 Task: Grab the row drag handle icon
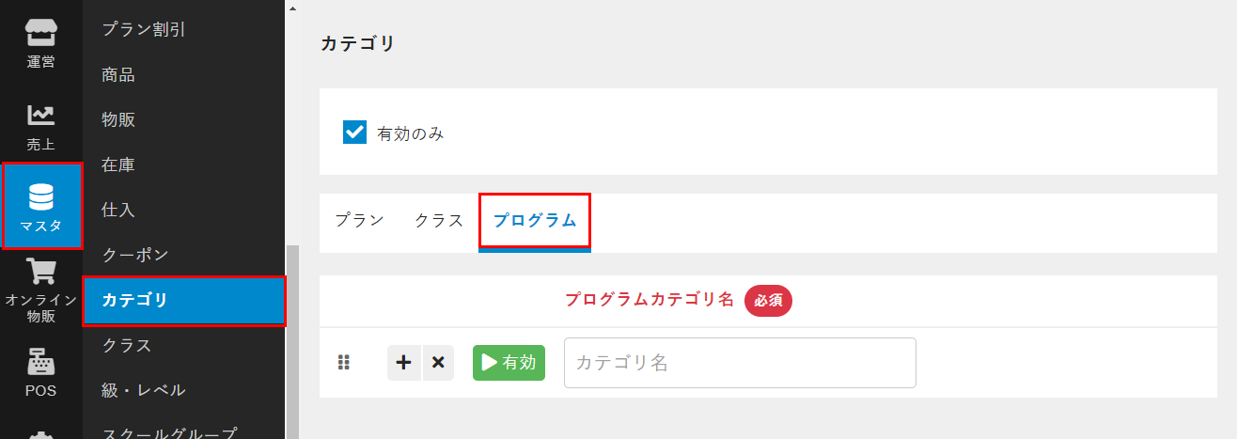344,363
